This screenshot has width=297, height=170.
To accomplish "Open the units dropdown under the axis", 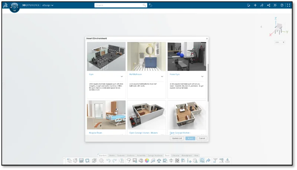I will tap(280, 42).
